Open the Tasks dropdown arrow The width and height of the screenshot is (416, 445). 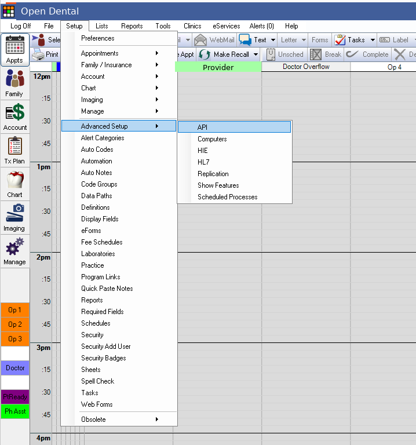373,40
